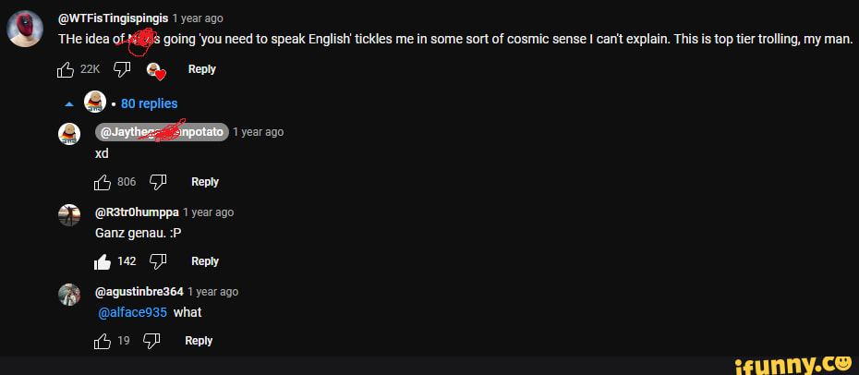Like the WTFisTingispingis top comment
Viewport: 859px width, 375px height.
click(x=66, y=70)
